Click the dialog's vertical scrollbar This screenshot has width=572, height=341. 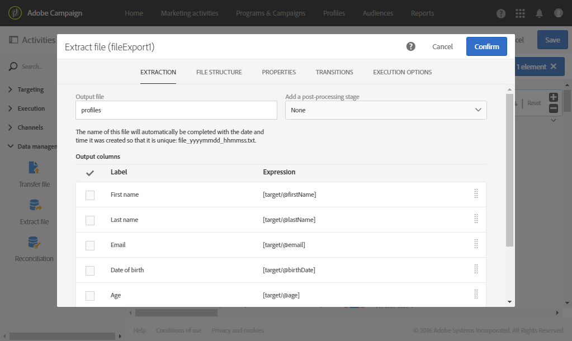509,168
